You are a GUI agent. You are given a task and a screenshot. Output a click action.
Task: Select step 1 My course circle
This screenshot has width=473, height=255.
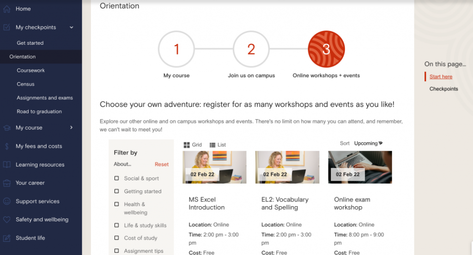176,49
